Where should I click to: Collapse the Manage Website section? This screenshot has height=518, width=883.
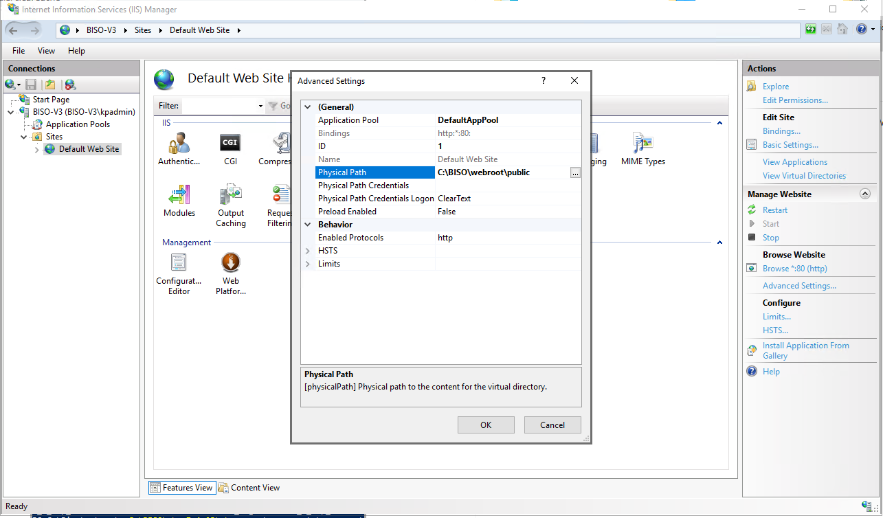point(865,194)
